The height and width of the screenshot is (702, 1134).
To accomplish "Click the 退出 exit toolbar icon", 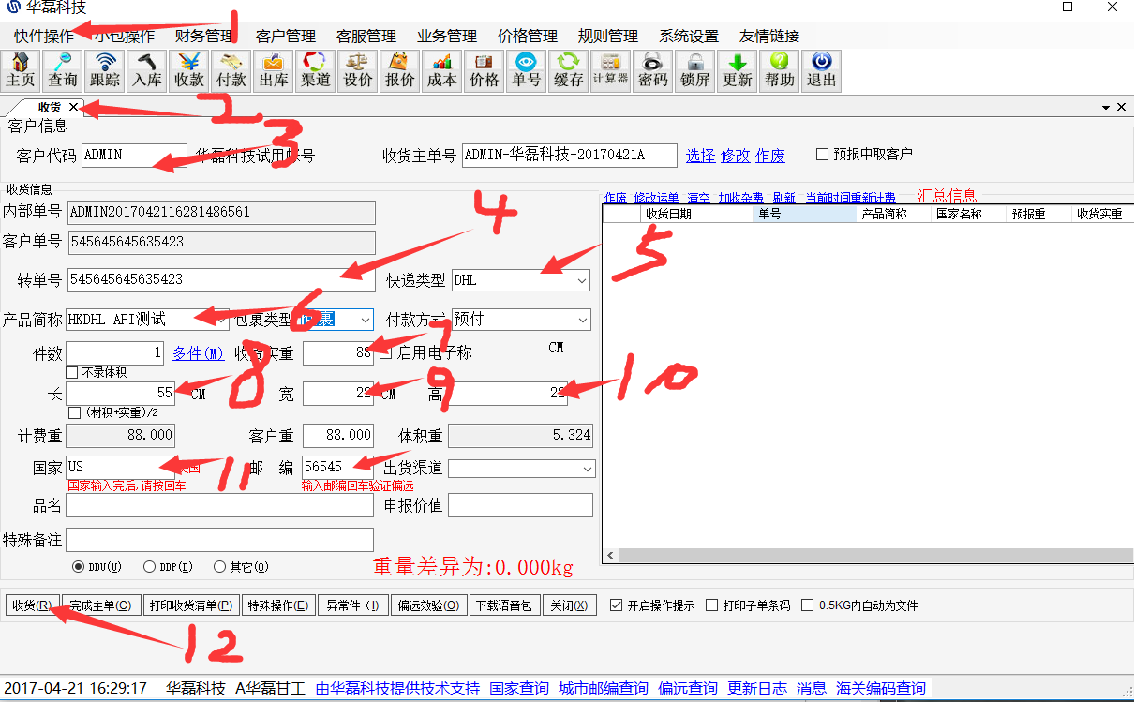I will (821, 70).
